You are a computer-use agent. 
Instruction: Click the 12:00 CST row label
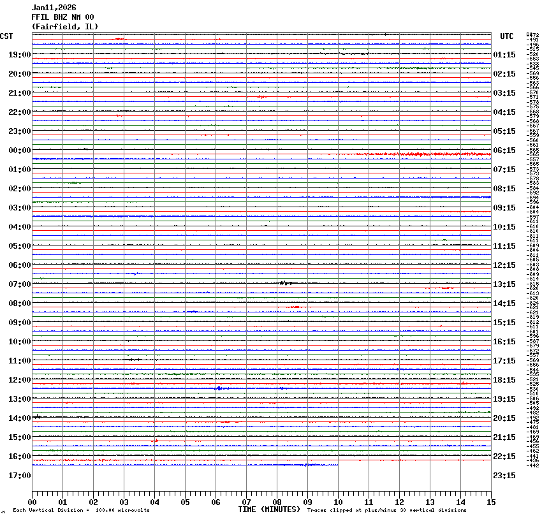20,380
